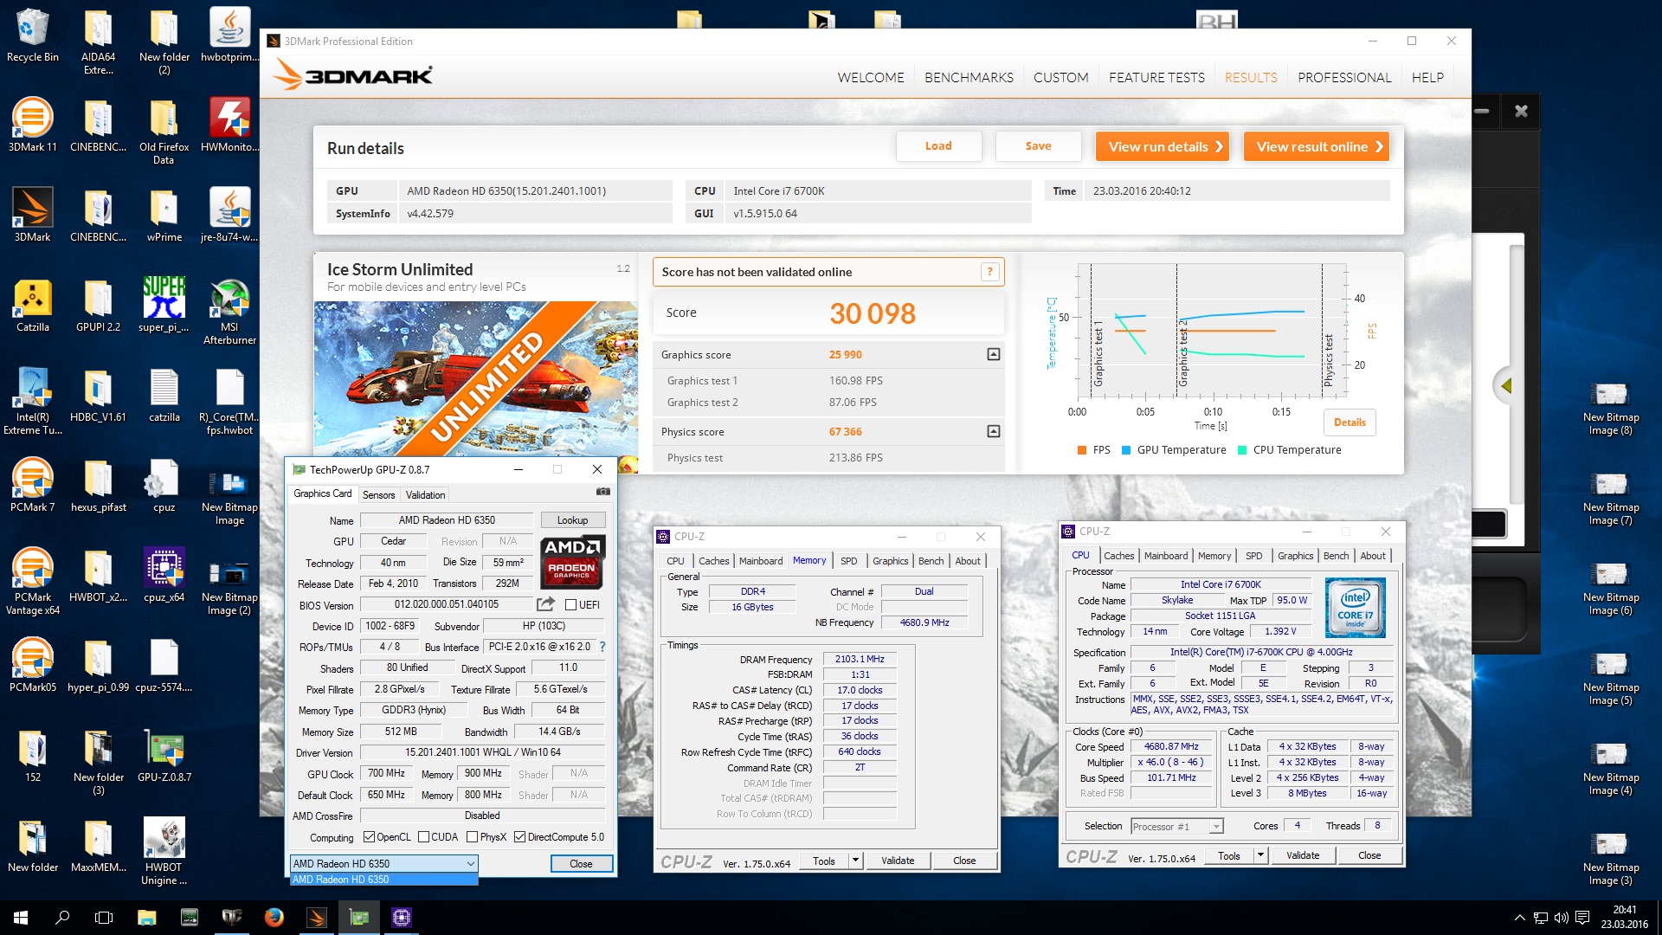Open the Tools dropdown arrow in CPU-Z CPU window
This screenshot has width=1662, height=935.
(1260, 855)
